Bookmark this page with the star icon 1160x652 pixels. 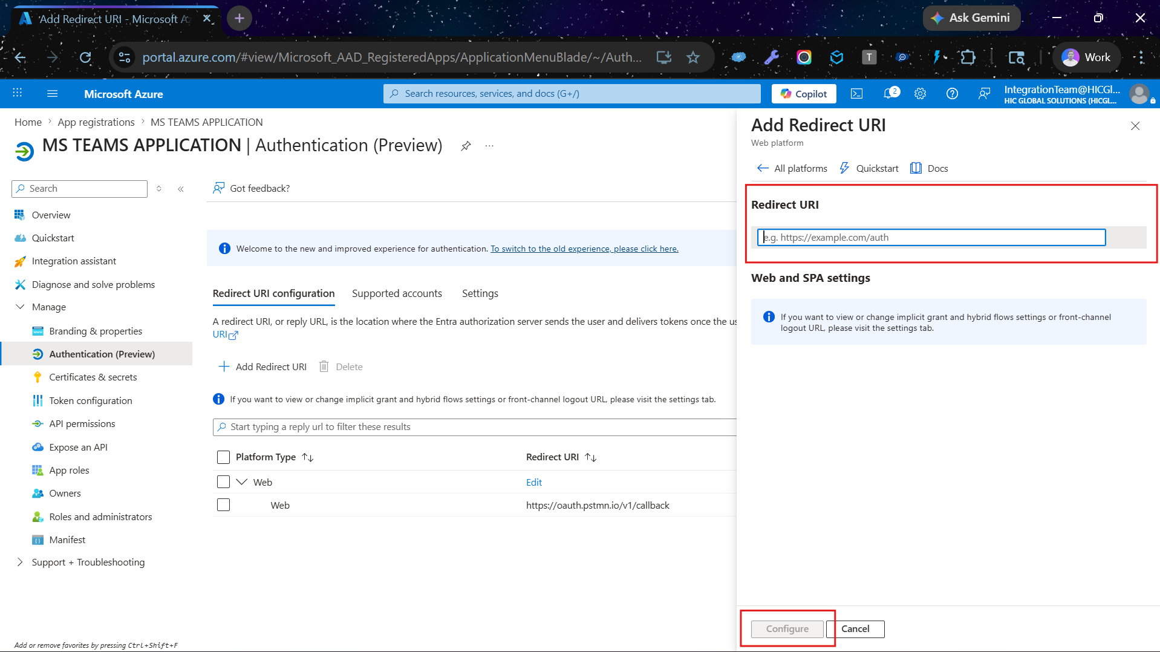[693, 57]
